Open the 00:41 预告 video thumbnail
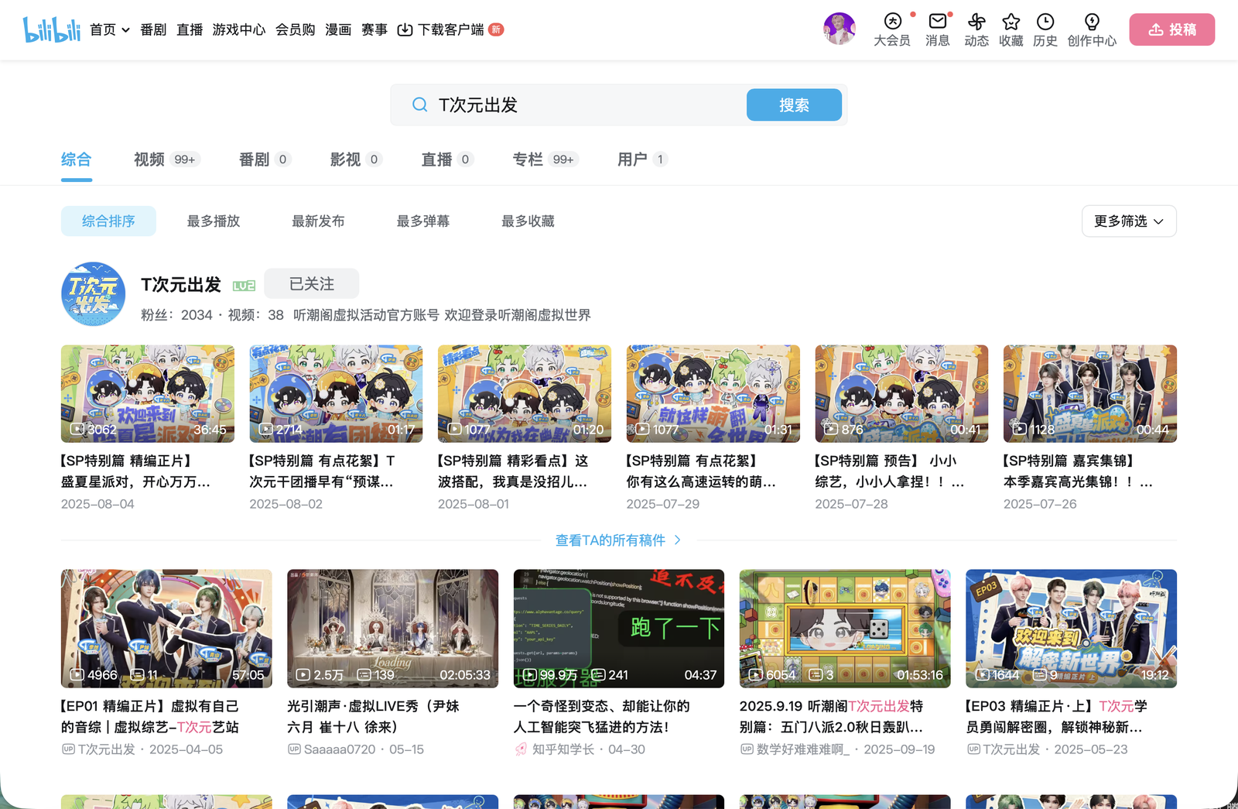The image size is (1238, 809). click(901, 394)
